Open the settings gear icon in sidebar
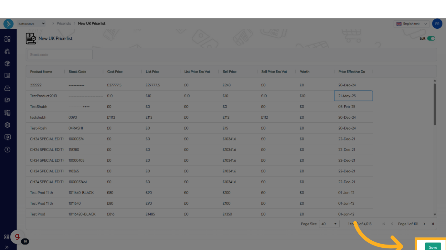The image size is (446, 250). (7, 125)
